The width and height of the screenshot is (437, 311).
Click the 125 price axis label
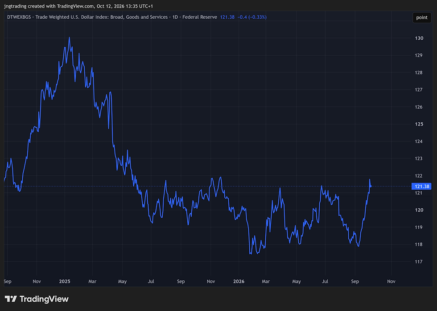click(419, 124)
